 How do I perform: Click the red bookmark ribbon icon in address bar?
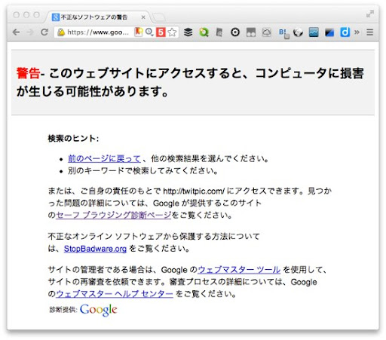click(139, 32)
